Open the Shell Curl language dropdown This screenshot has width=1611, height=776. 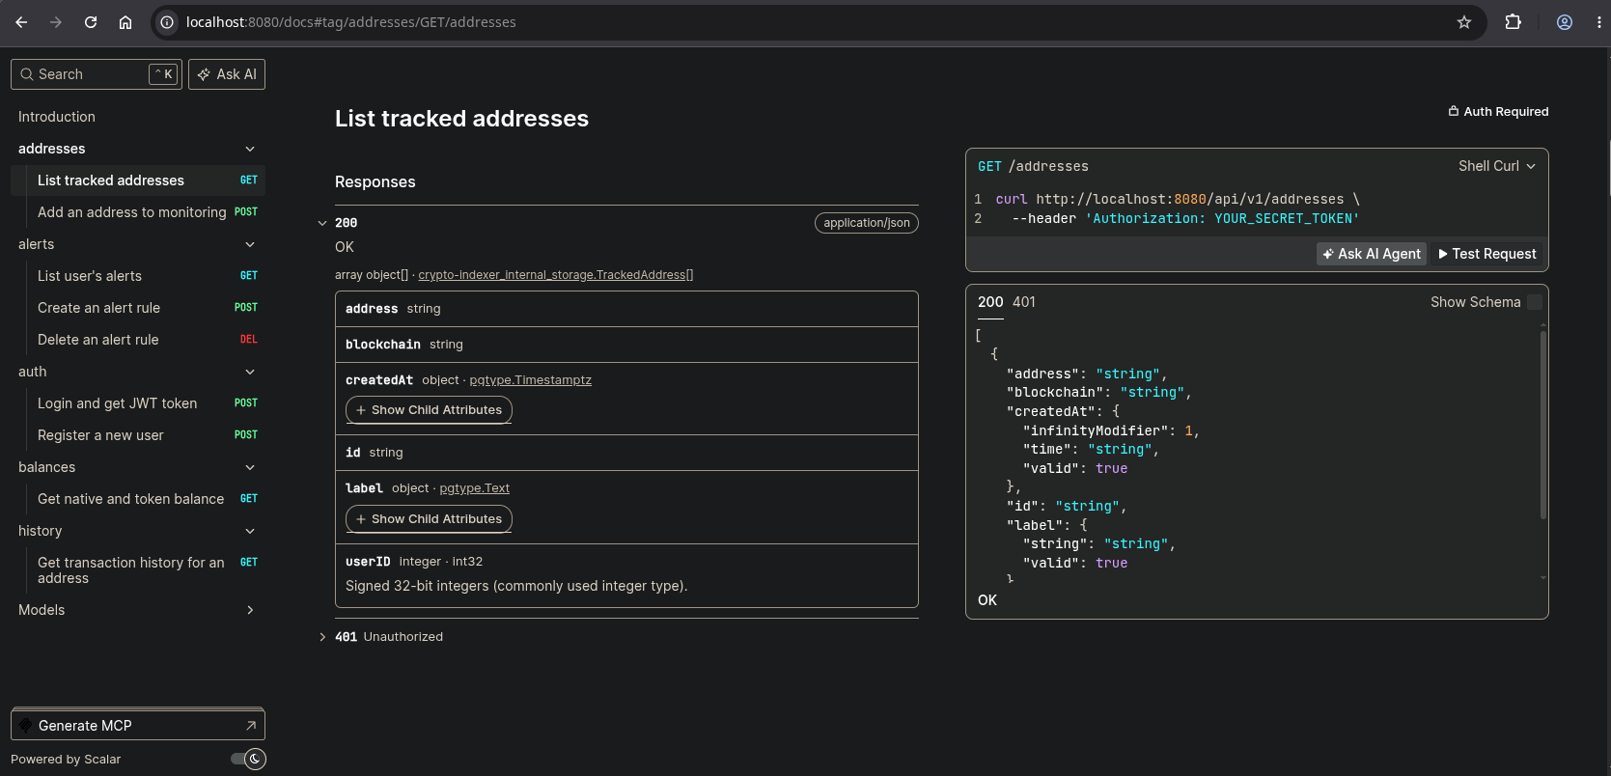point(1497,166)
